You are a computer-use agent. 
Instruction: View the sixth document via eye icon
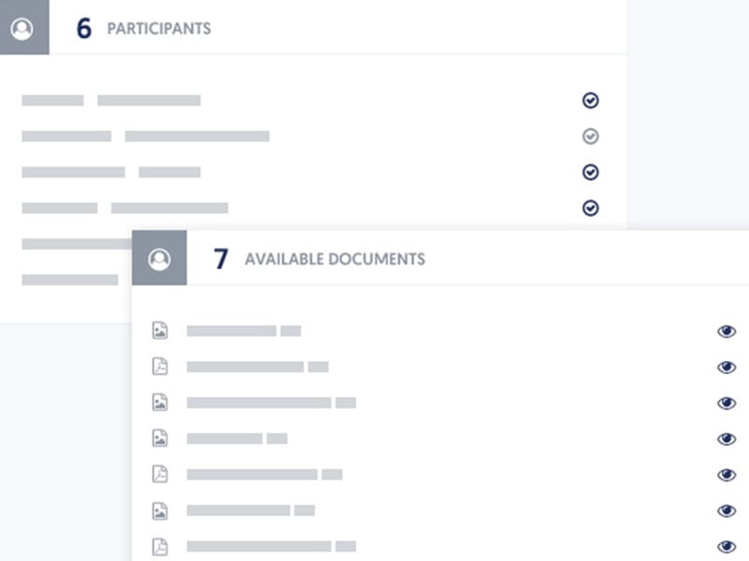pyautogui.click(x=727, y=511)
